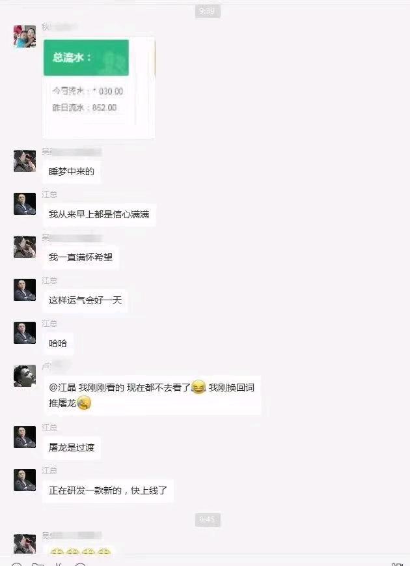Select message 正在研发一款新的，快上线了
This screenshot has height=566, width=410.
[x=108, y=490]
